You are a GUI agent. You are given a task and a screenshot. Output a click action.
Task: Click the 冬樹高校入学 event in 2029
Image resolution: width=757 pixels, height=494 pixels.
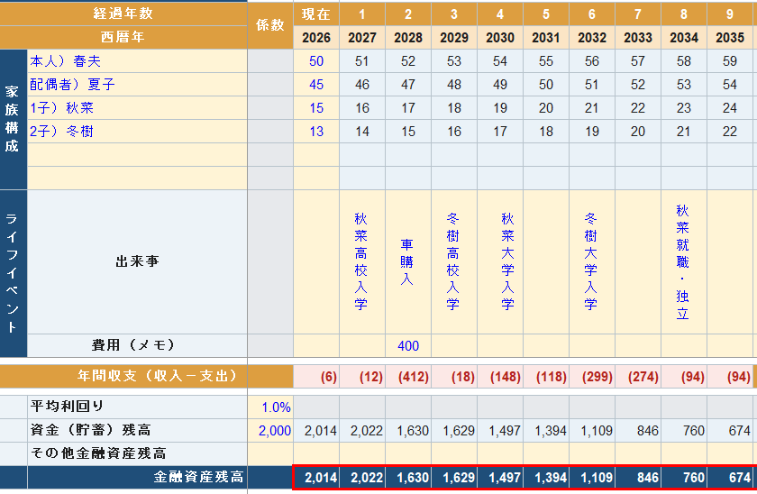tap(454, 261)
